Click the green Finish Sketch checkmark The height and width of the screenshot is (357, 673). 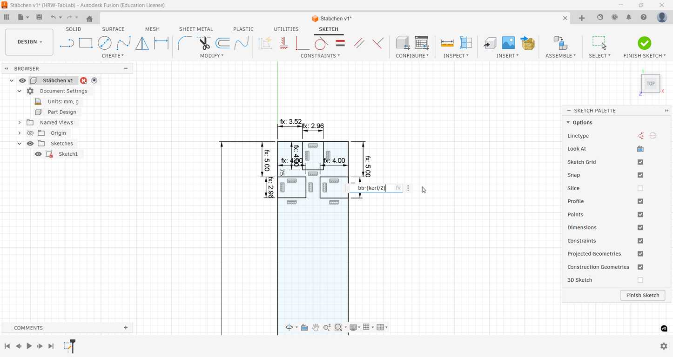(645, 43)
